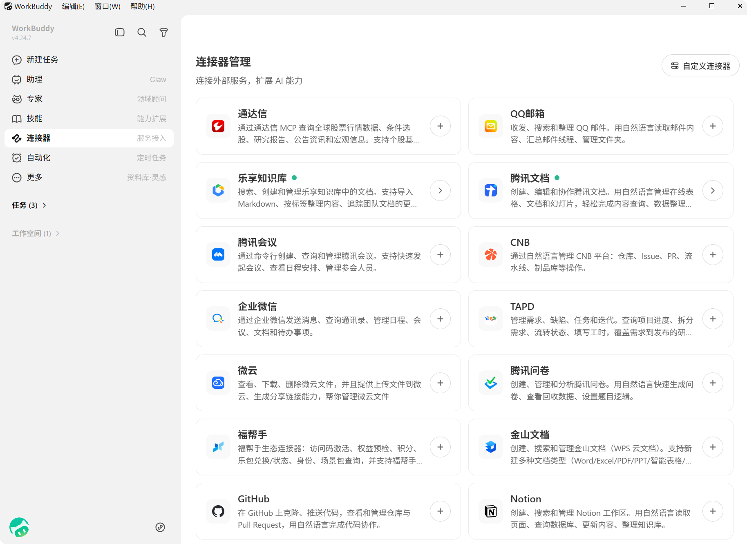Open 乐享知识库 details via chevron

click(440, 190)
